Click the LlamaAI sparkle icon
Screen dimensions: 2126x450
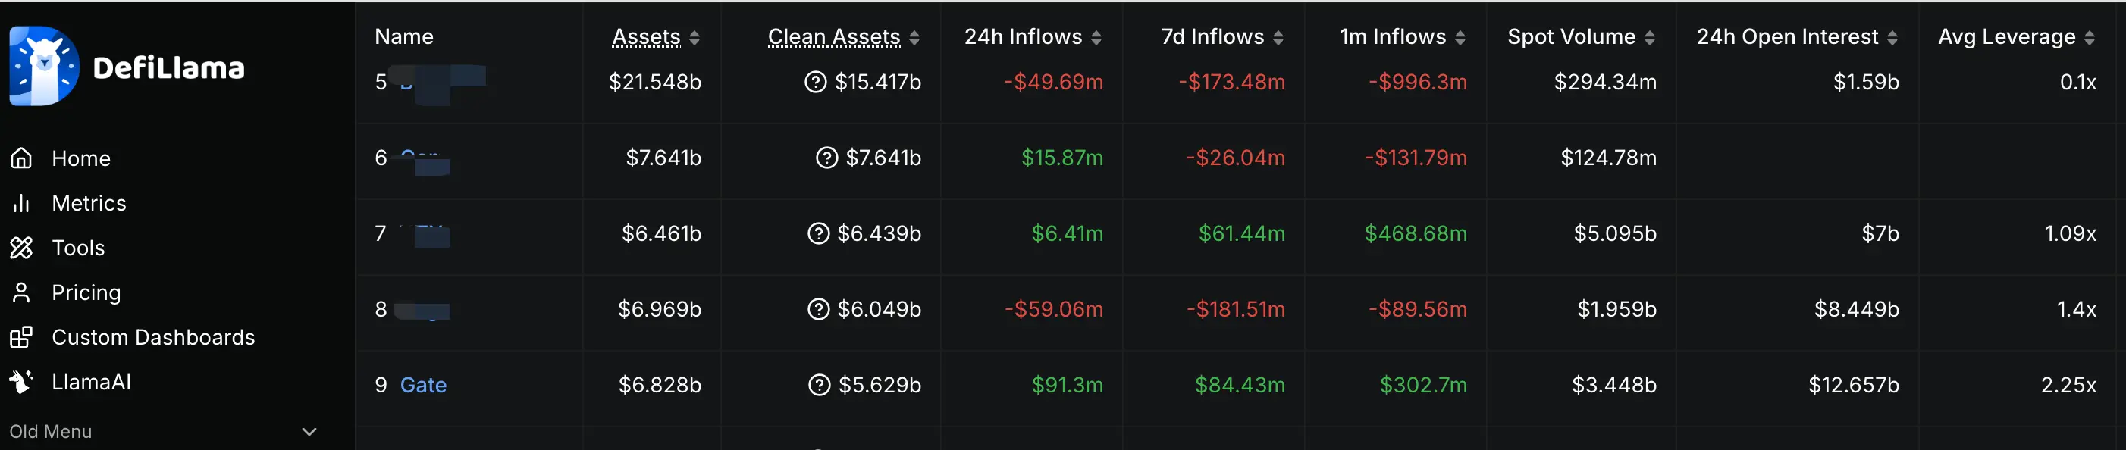tap(21, 382)
